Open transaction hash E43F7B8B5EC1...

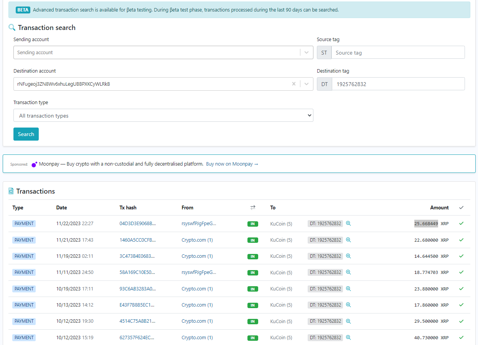pyautogui.click(x=138, y=305)
